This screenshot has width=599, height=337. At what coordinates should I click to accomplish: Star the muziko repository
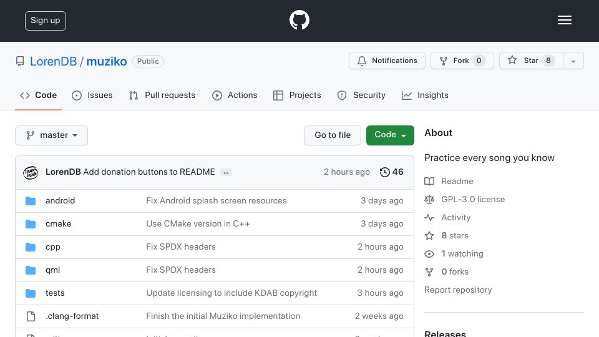click(531, 61)
